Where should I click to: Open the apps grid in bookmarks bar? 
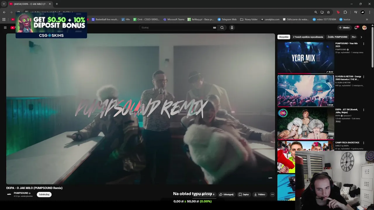(x=4, y=20)
